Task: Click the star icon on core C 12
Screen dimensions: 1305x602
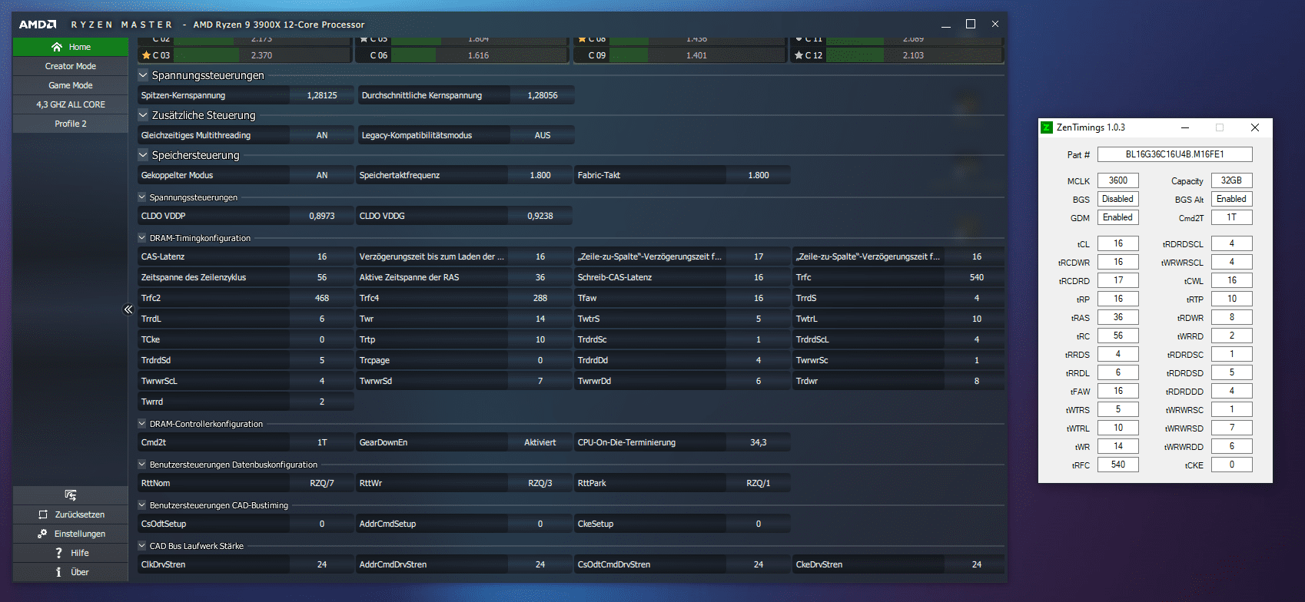Action: click(799, 55)
